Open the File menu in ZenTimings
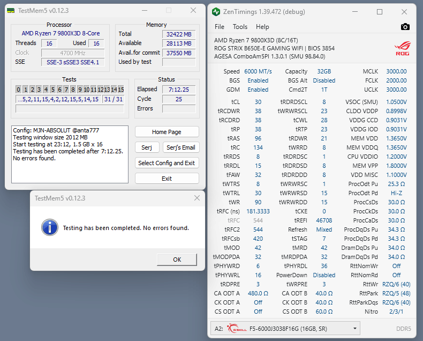 tap(220, 27)
